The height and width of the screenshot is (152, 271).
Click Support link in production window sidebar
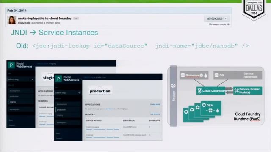[59, 138]
